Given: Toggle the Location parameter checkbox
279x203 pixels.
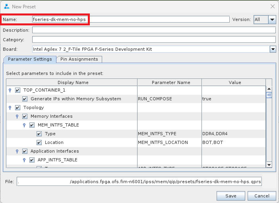Looking at the screenshot, I should [x=39, y=142].
